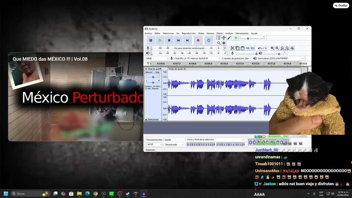Open the Seleccionar menu
Screen dimensions: 352x198
click(x=168, y=33)
